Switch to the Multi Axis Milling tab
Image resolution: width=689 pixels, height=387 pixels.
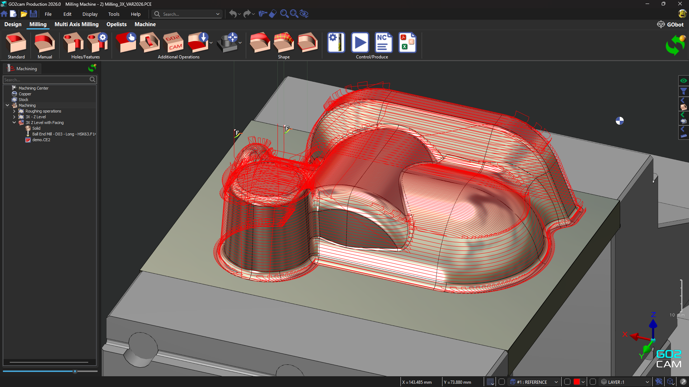pos(76,24)
